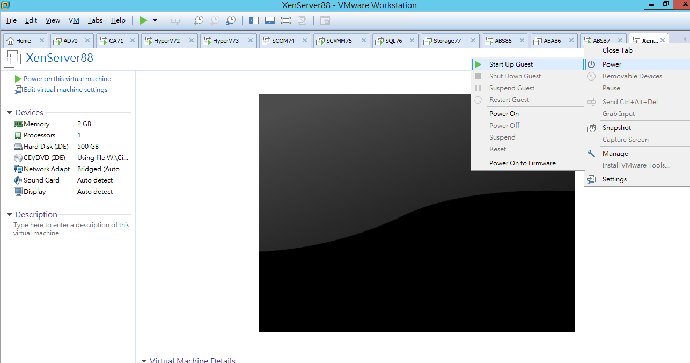Viewport: 690px width, 363px height.
Task: Click Edit virtual machine settings link
Action: coord(65,90)
